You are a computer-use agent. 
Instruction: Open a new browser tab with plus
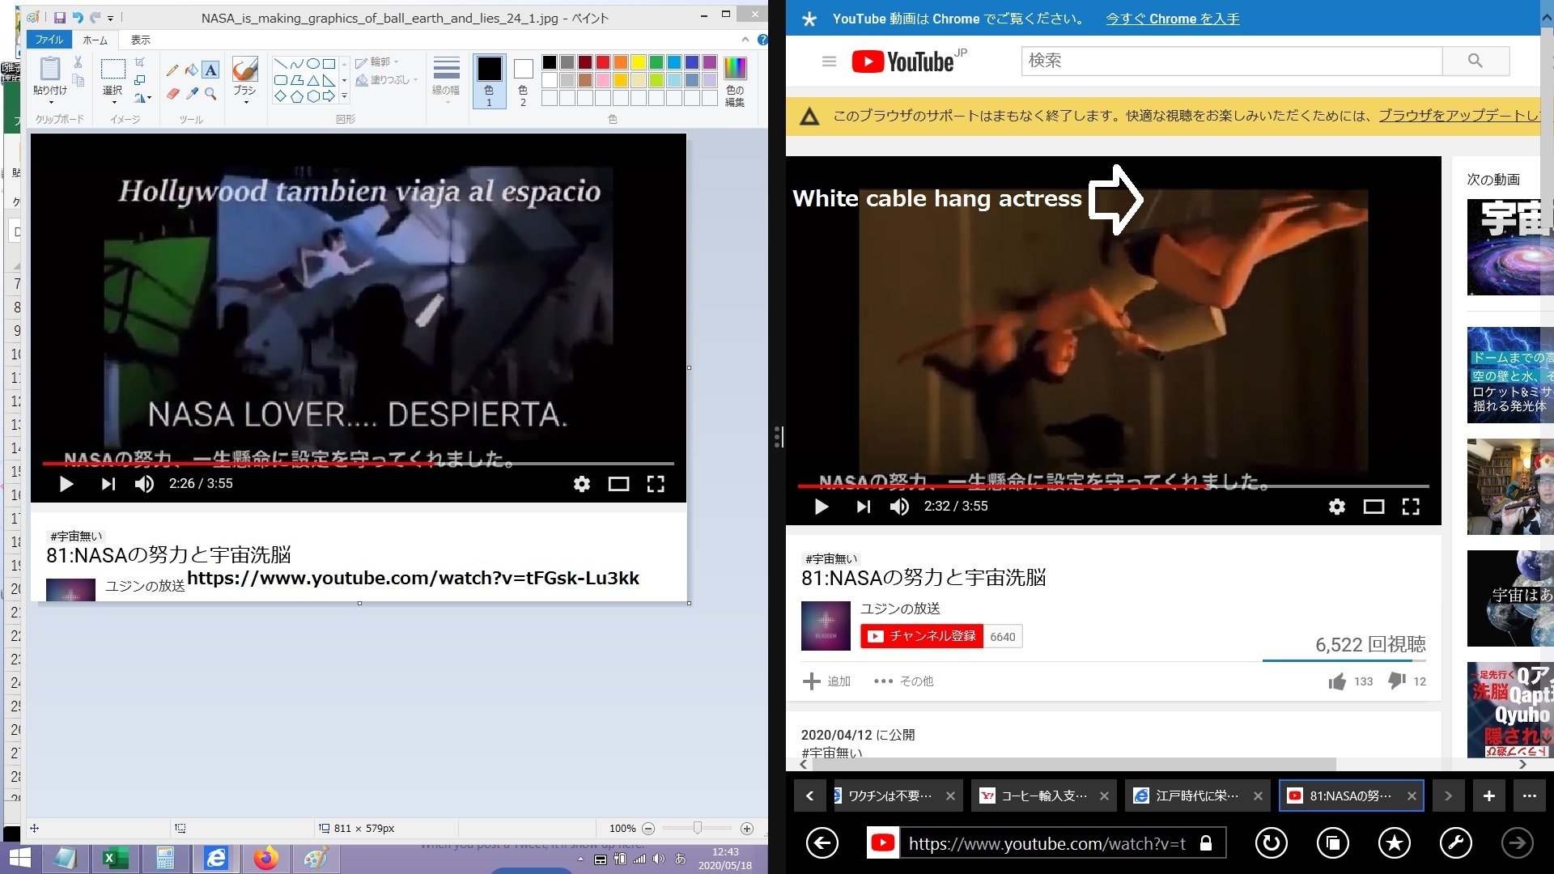(1488, 796)
